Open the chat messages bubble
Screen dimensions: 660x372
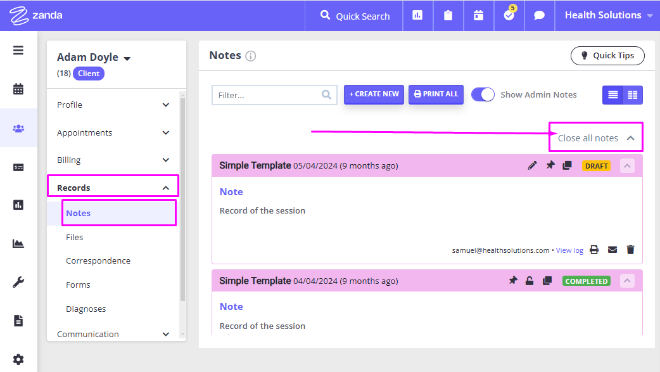tap(539, 15)
